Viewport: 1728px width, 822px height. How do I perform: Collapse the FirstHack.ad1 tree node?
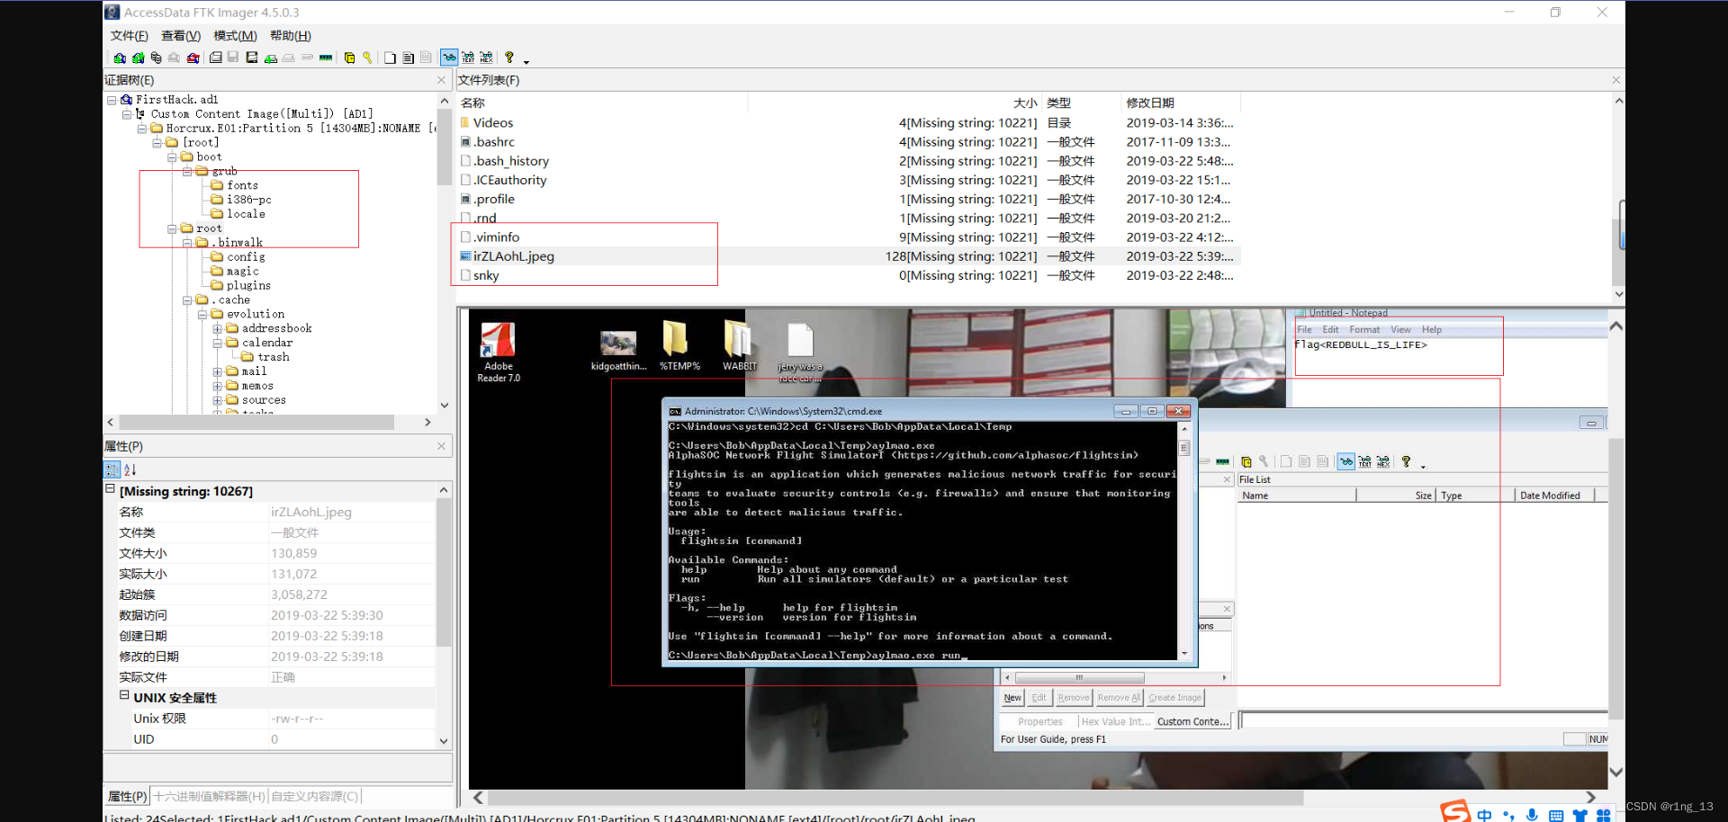pos(112,100)
